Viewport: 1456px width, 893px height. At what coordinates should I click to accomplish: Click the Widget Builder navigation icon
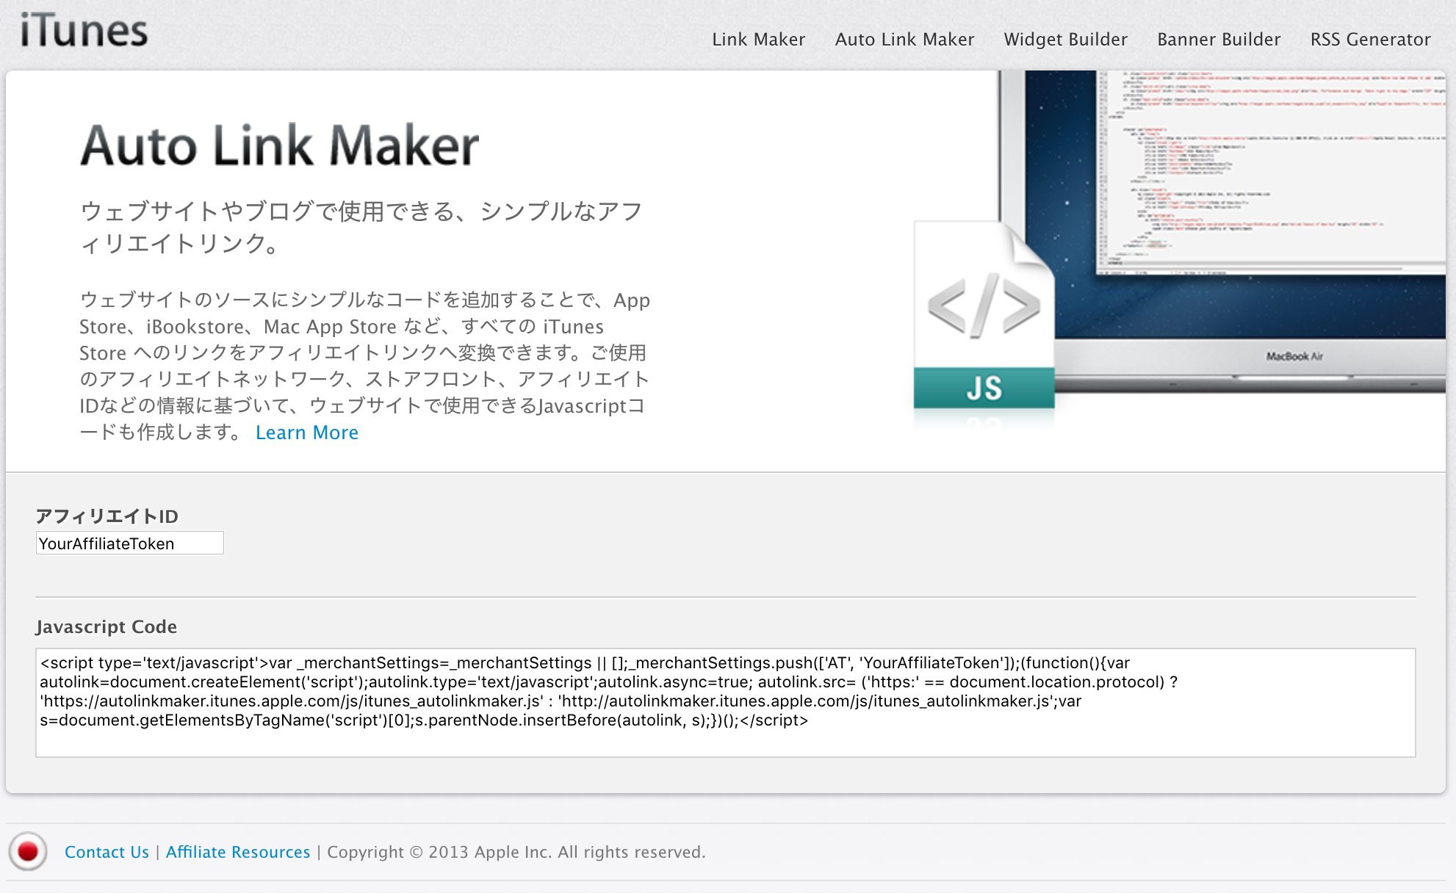[x=1066, y=38]
